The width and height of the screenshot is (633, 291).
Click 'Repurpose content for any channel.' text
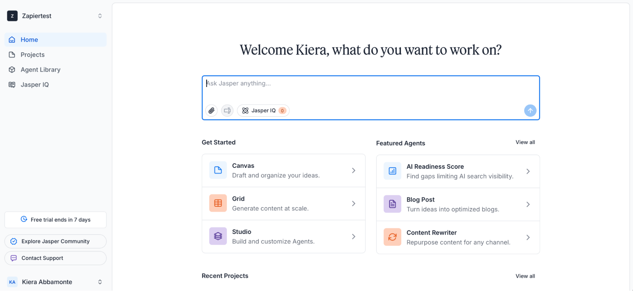click(x=458, y=242)
